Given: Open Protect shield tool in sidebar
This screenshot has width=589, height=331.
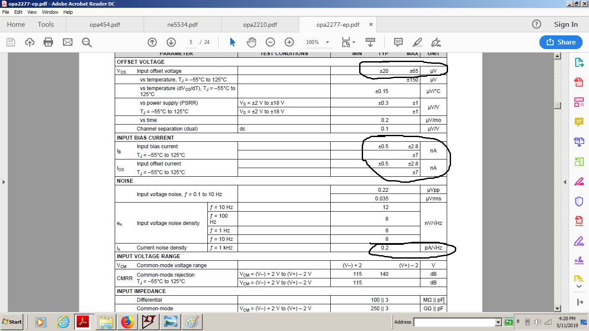Looking at the screenshot, I should coord(579,201).
